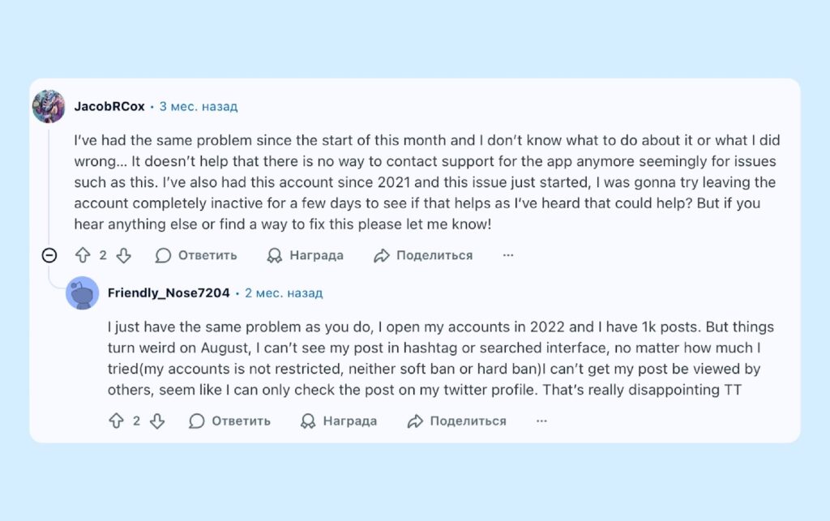Click the award icon under Friendly_Nose7204's reply
The image size is (830, 521).
308,421
